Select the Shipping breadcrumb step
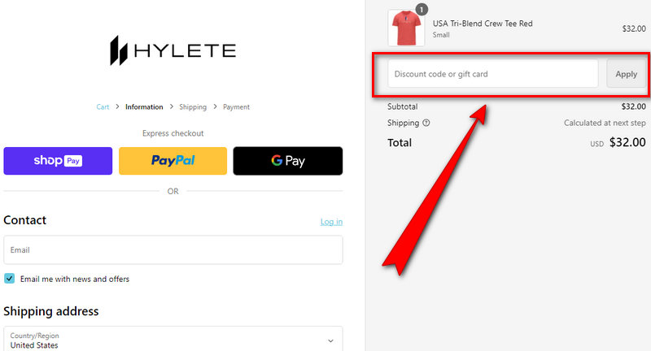651x351 pixels. [x=193, y=107]
